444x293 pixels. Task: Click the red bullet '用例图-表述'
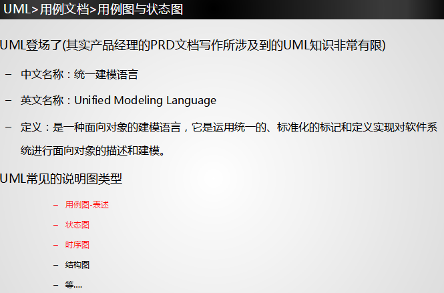pos(87,205)
